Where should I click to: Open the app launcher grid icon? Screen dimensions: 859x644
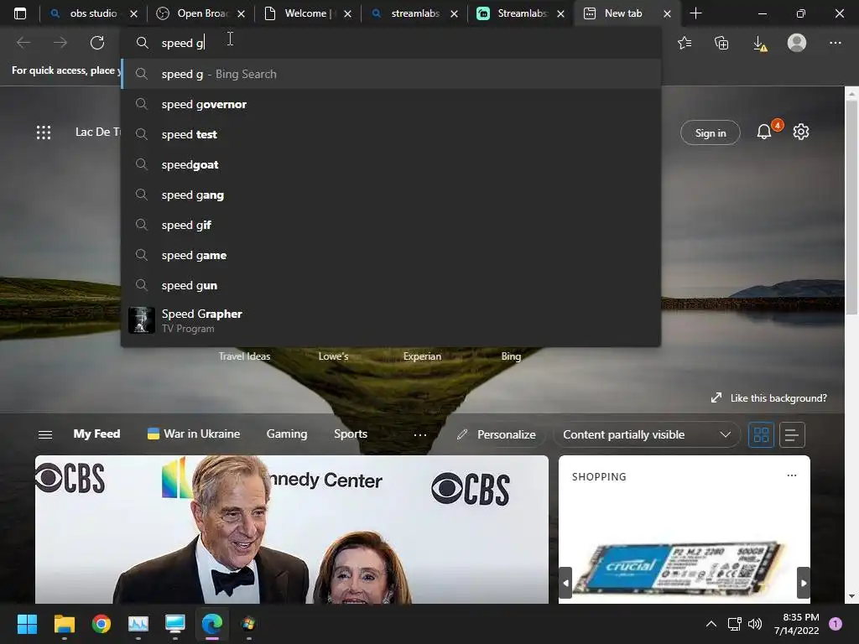click(x=44, y=132)
